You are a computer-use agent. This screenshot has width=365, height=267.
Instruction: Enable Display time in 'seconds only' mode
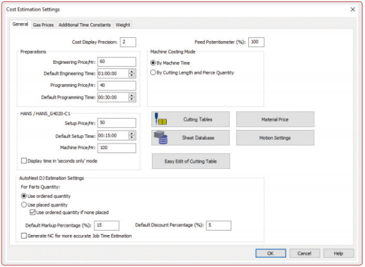(x=24, y=161)
